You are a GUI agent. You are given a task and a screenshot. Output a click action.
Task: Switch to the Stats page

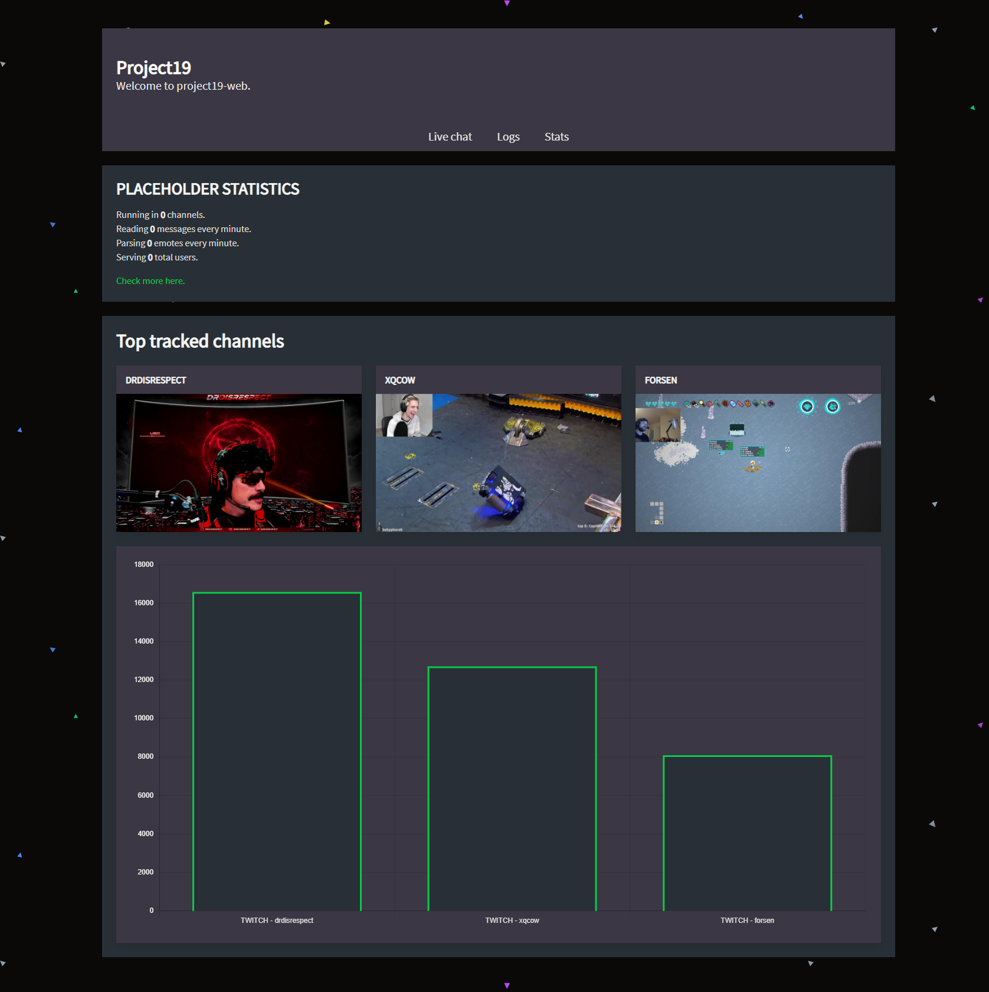(556, 136)
